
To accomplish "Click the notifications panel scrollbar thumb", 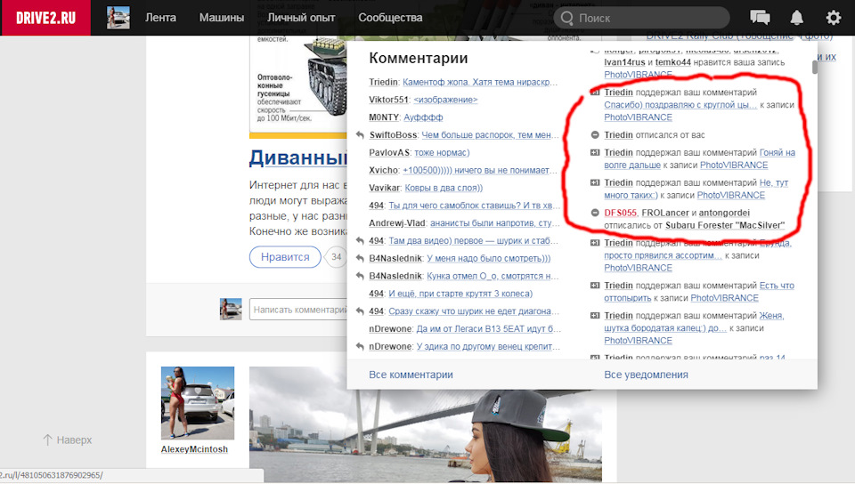I will point(815,67).
